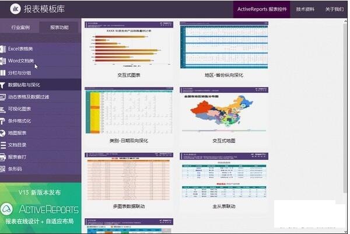Open the 关于我们 menu item
The height and width of the screenshot is (234, 350).
tap(334, 9)
